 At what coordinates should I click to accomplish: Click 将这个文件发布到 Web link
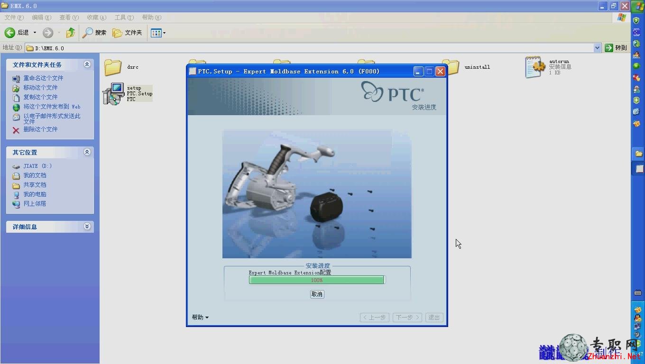tap(52, 107)
